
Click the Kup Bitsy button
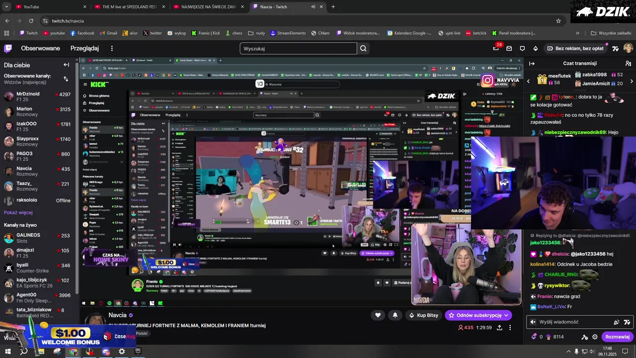coord(423,315)
